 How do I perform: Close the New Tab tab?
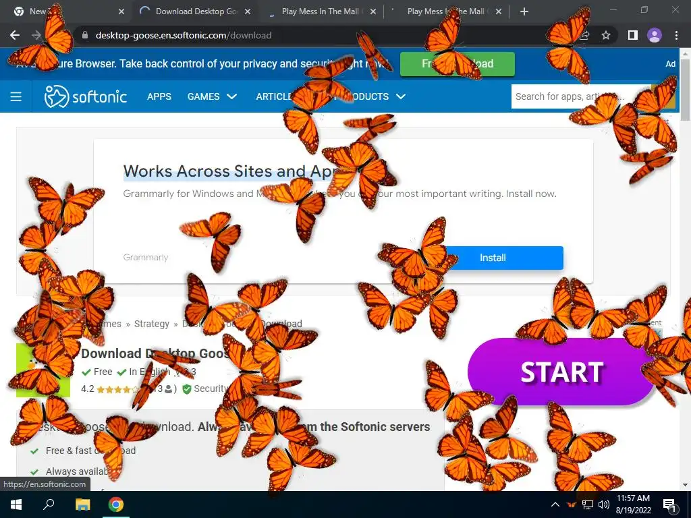click(121, 11)
